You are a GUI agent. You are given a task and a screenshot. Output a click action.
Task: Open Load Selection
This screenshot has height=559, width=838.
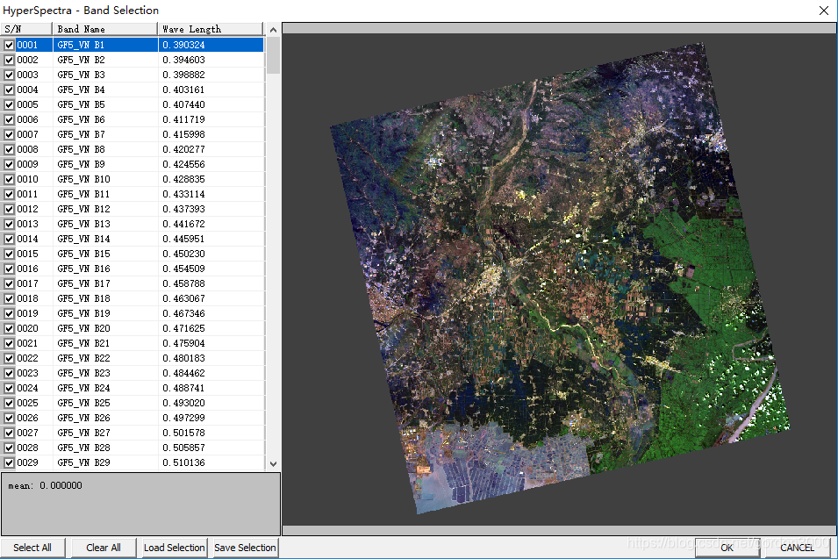click(174, 548)
